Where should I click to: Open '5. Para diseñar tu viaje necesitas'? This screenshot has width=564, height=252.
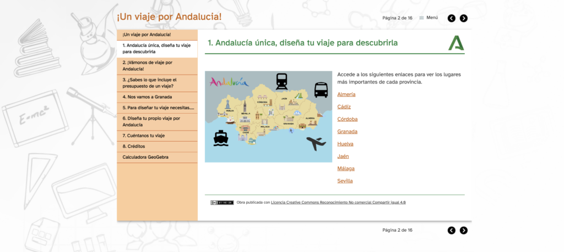[157, 108]
